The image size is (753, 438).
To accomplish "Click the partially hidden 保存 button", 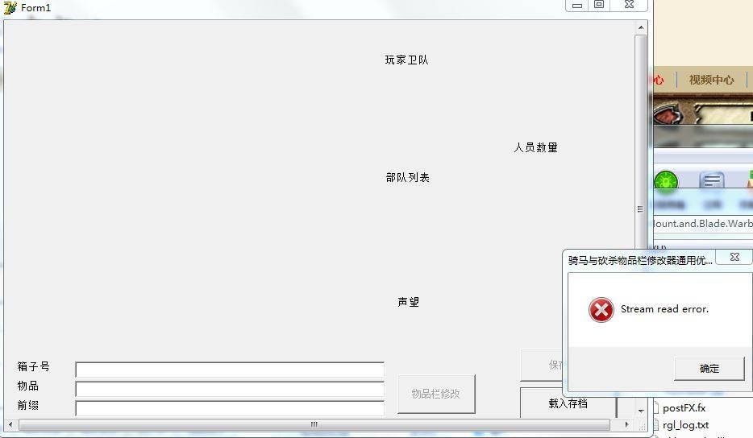I will [543, 365].
